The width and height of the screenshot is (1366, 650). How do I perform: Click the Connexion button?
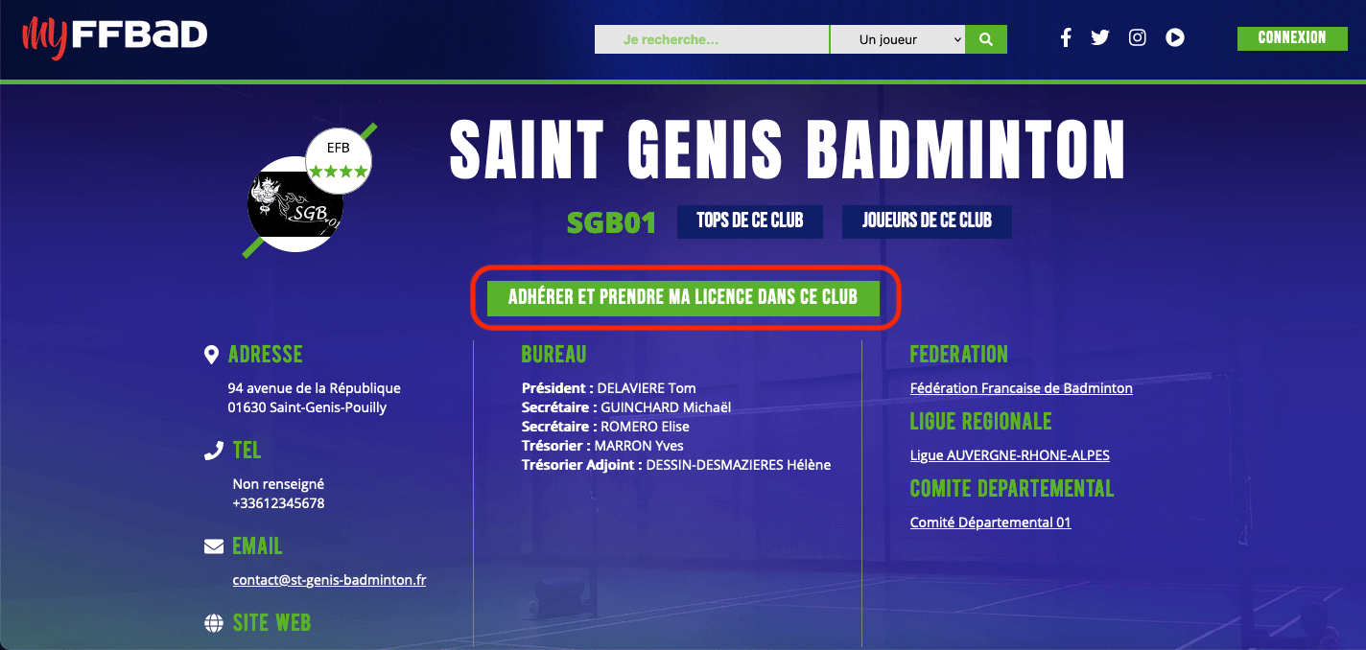pos(1292,38)
